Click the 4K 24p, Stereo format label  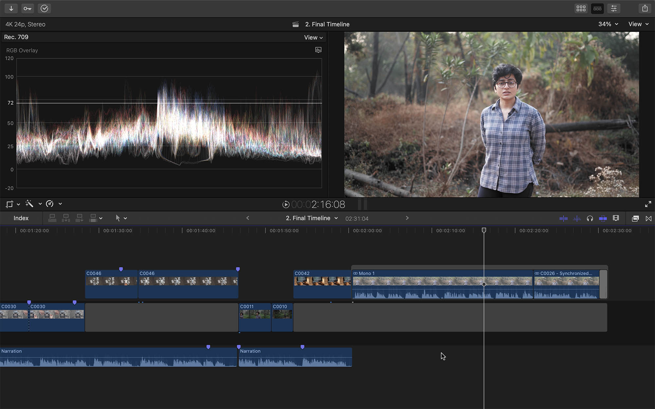tap(25, 24)
